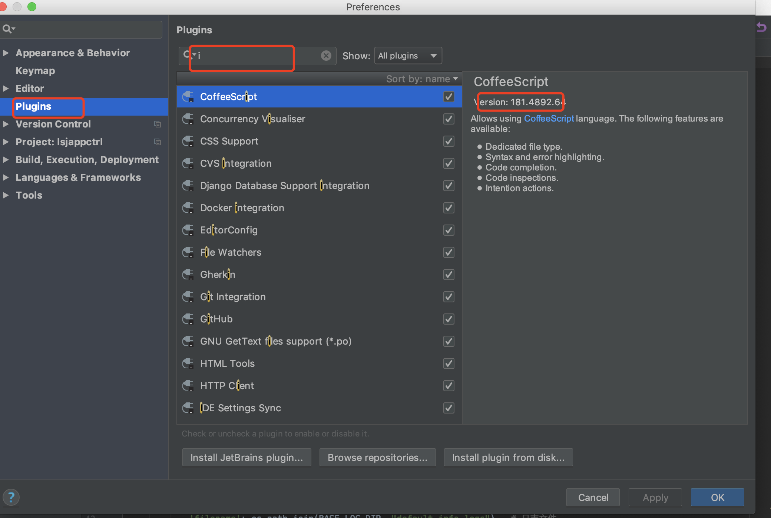
Task: Click the Docker integration plugin icon
Action: coord(188,208)
